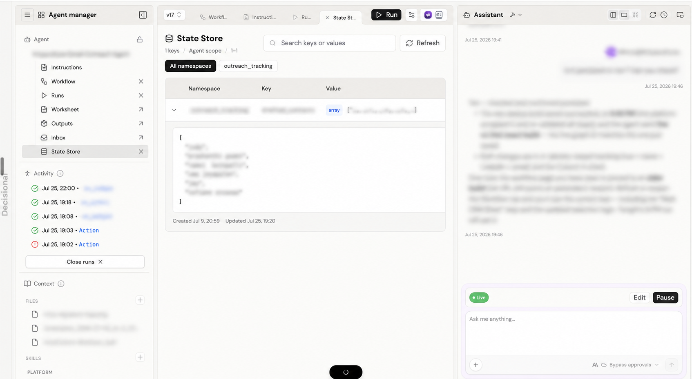Focus the Ask me anything input

tap(574, 333)
